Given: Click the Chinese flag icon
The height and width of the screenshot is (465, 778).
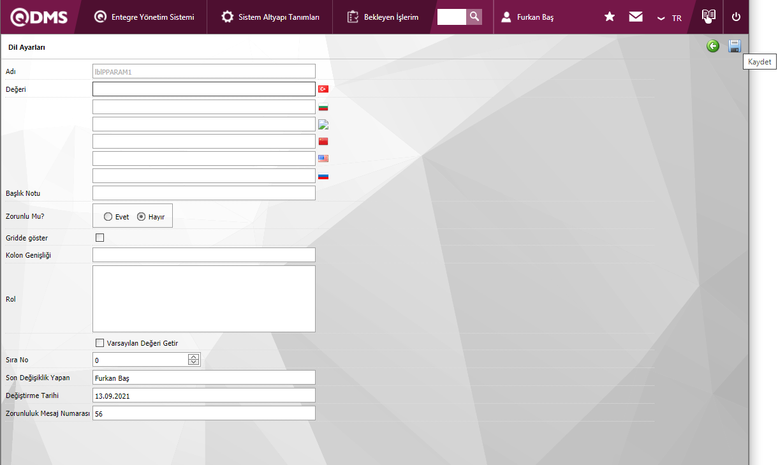Looking at the screenshot, I should coord(323,141).
